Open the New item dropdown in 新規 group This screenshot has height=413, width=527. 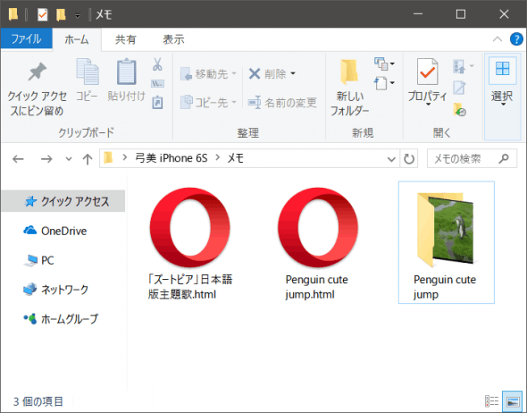point(384,63)
